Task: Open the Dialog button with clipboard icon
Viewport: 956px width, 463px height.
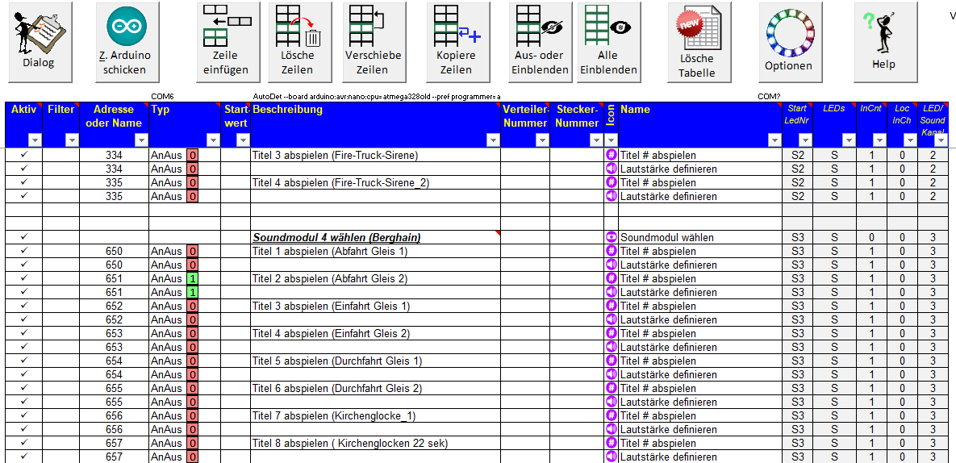Action: click(40, 42)
